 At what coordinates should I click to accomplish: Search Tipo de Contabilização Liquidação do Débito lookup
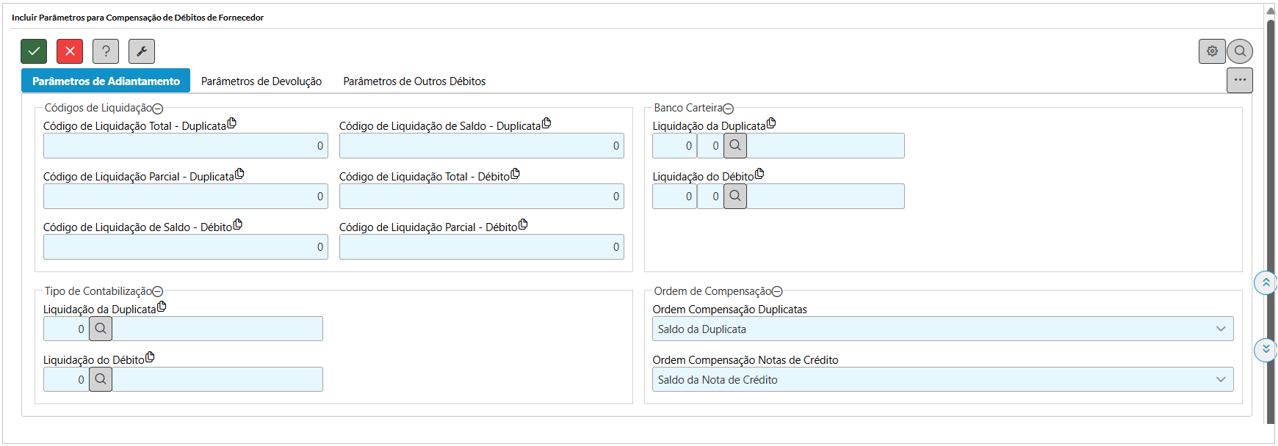(x=101, y=379)
